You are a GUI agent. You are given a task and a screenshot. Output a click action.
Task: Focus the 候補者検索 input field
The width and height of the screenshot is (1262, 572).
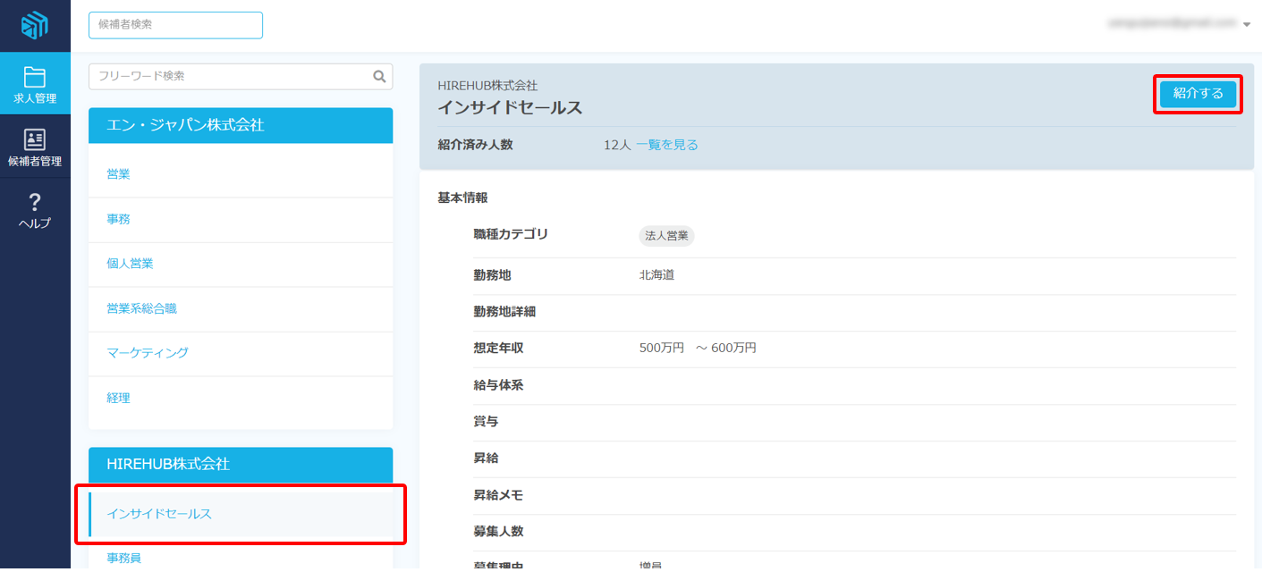[x=175, y=25]
